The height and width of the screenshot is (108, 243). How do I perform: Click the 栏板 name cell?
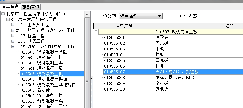tap(199, 66)
